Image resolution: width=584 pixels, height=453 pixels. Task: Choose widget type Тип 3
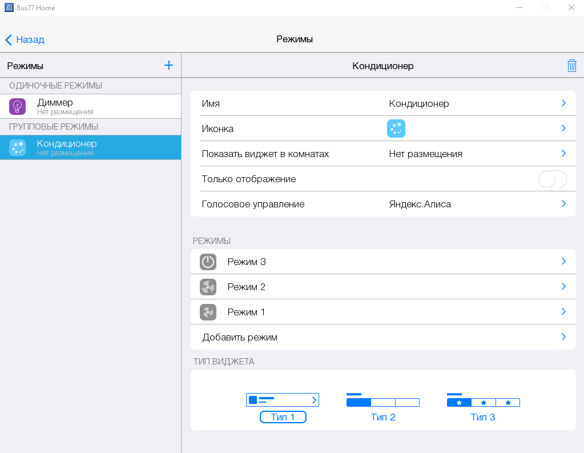pyautogui.click(x=483, y=407)
